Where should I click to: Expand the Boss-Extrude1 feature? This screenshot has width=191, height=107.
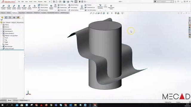coord(1,46)
